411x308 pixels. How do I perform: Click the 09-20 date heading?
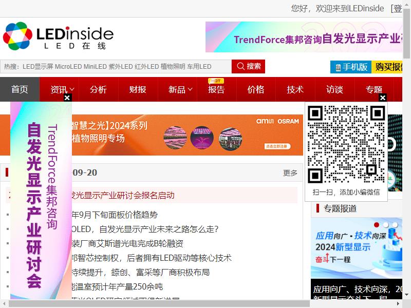point(85,172)
